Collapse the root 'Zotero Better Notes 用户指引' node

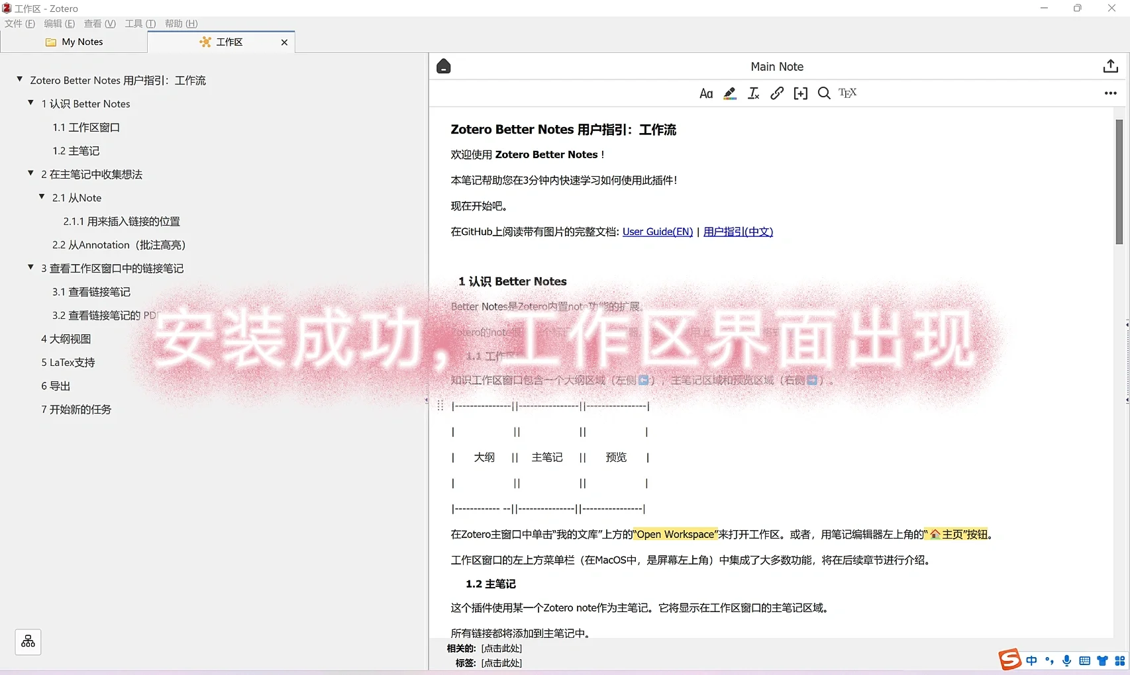tap(19, 79)
